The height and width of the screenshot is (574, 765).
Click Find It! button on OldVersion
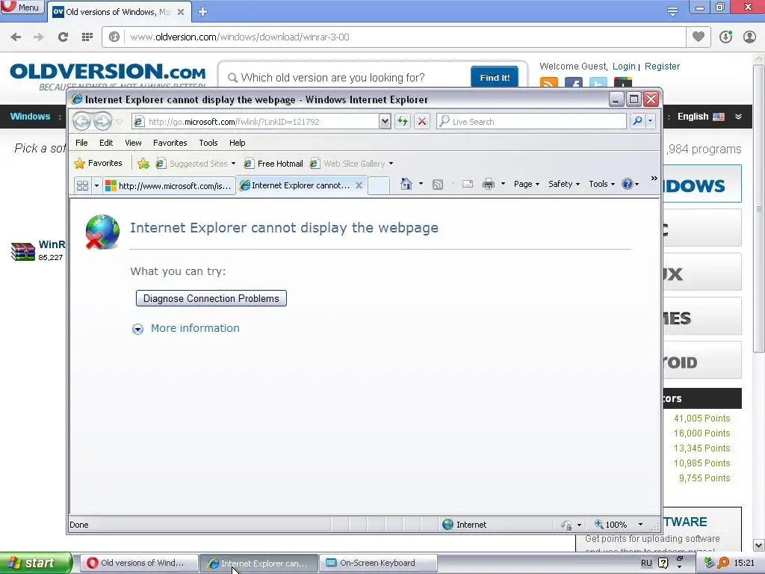pos(495,78)
